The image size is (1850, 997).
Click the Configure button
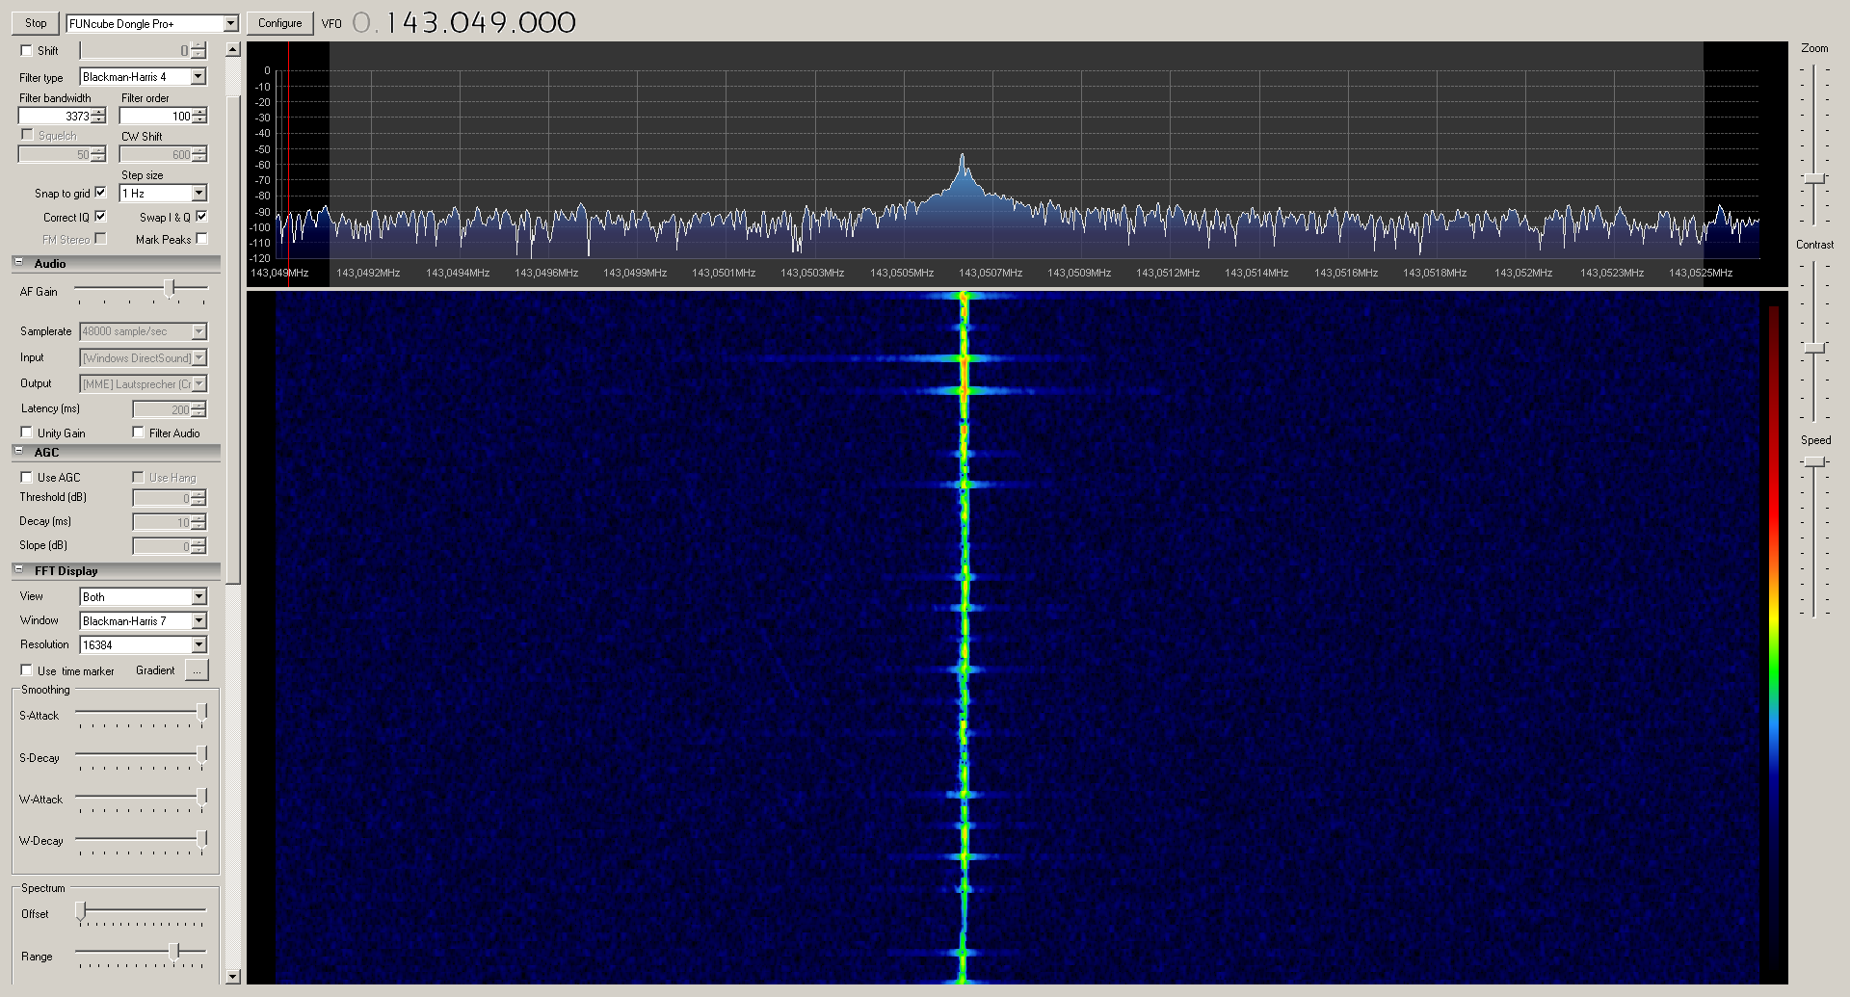(279, 23)
